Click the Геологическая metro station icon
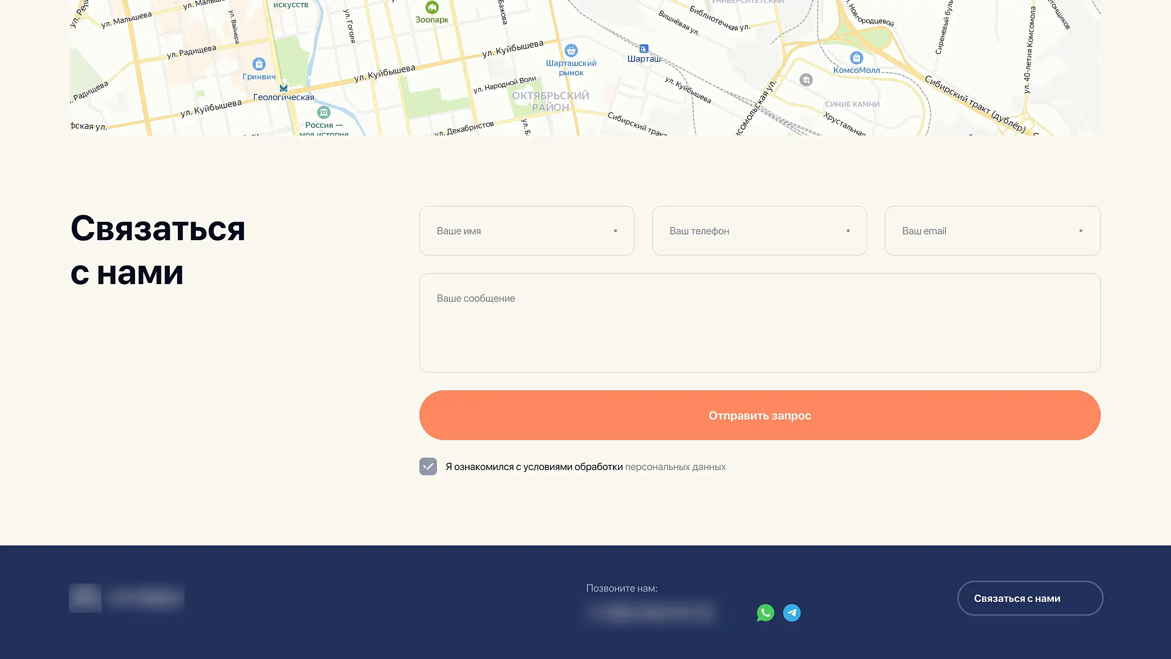The height and width of the screenshot is (659, 1171). (284, 88)
